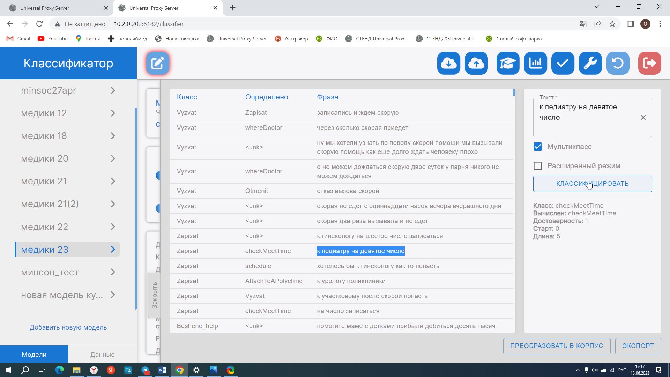Viewport: 670px width, 377px height.
Task: Switch to the Данные tab
Action: [x=102, y=354]
